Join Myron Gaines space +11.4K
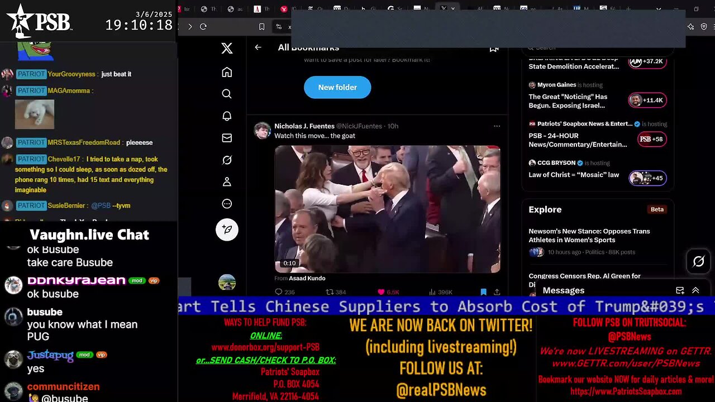The height and width of the screenshot is (402, 715). coord(647,100)
